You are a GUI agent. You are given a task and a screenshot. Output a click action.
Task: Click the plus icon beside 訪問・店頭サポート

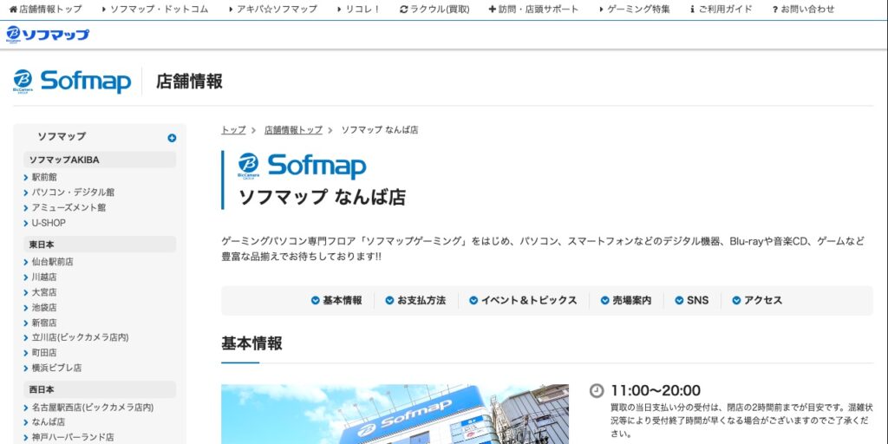(x=493, y=9)
